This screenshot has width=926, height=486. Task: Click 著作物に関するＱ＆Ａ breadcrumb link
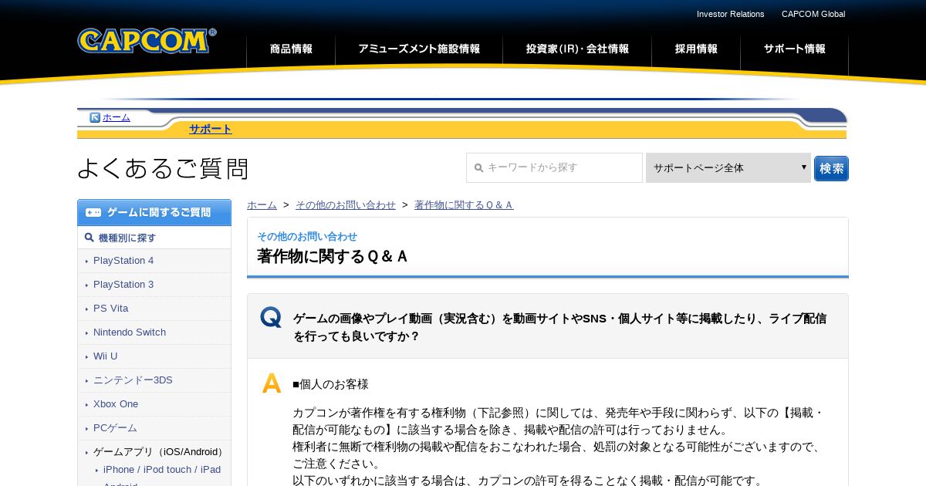[464, 204]
